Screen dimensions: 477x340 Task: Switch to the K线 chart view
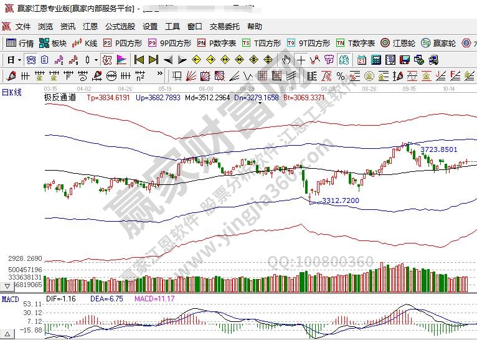point(85,44)
